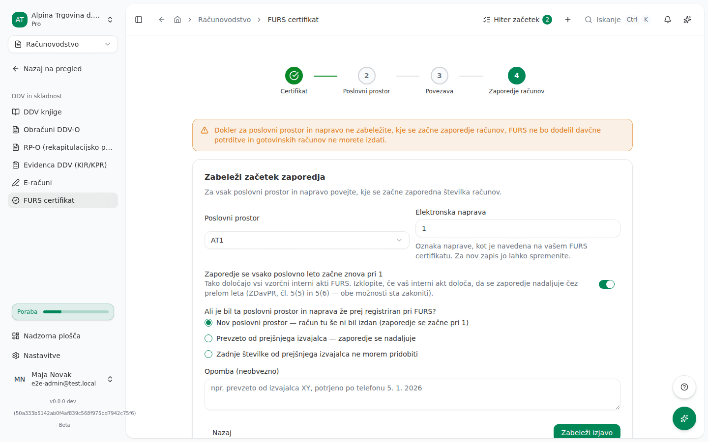This screenshot has height=442, width=708.
Task: Open Nadzorna plošča
Action: [x=63, y=336]
